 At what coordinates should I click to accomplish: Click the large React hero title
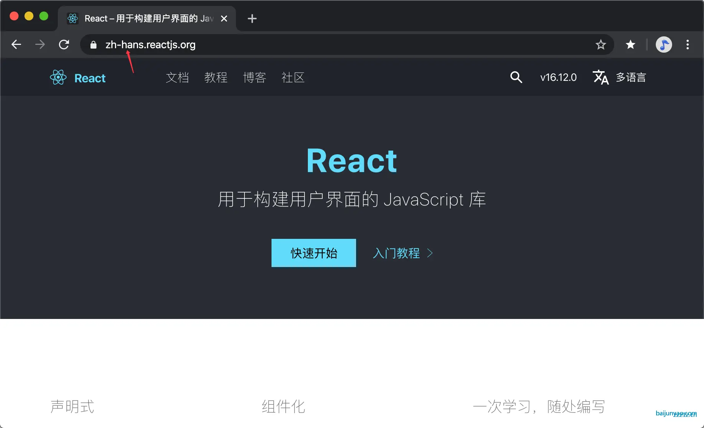(352, 161)
